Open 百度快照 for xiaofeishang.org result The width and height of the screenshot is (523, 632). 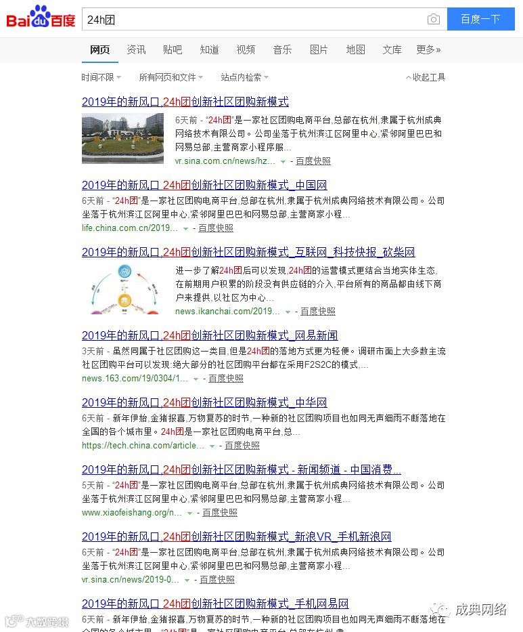tap(220, 512)
